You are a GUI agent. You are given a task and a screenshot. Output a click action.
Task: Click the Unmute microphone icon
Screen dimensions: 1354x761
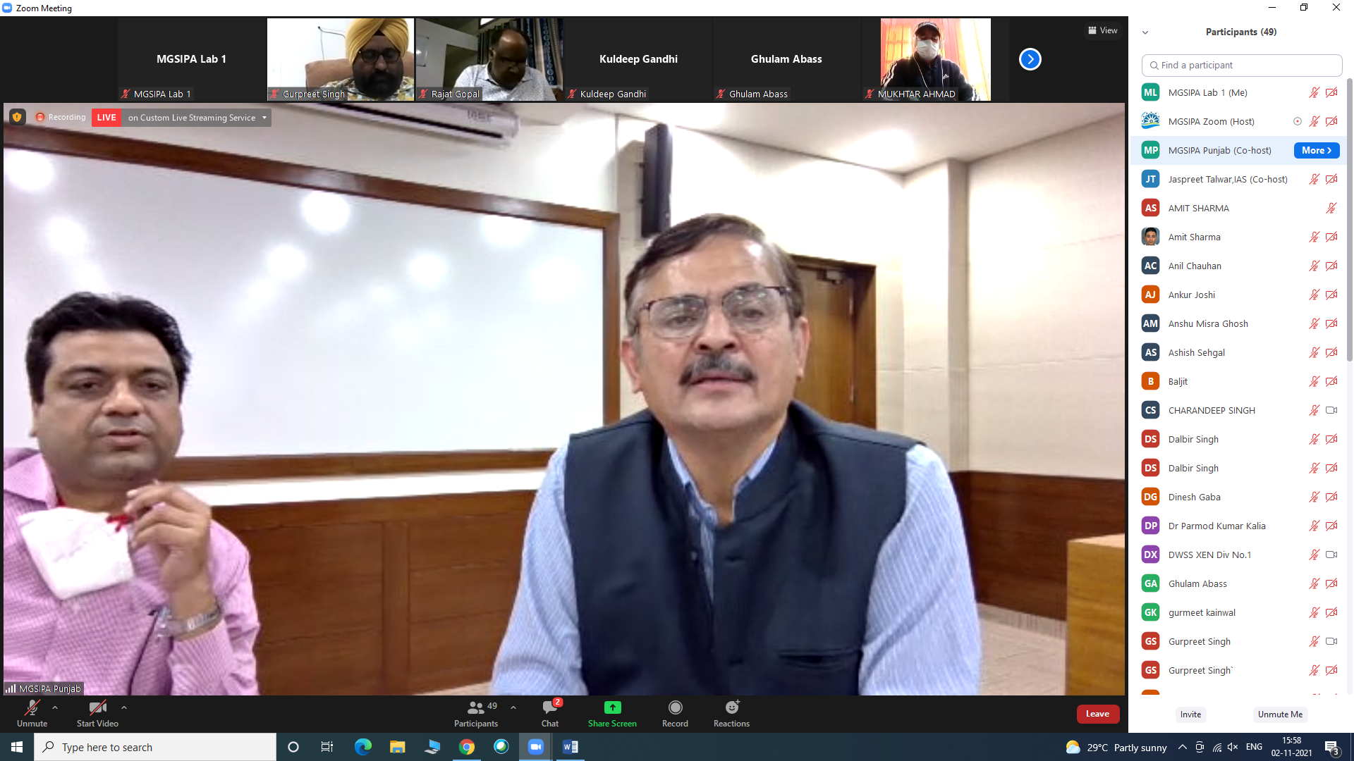tap(32, 707)
